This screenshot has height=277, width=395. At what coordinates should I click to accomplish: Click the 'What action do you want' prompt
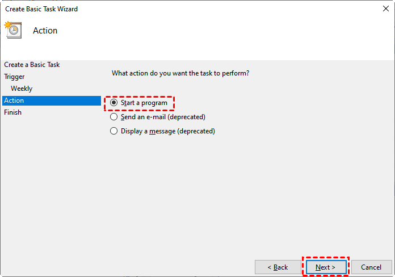click(x=180, y=73)
